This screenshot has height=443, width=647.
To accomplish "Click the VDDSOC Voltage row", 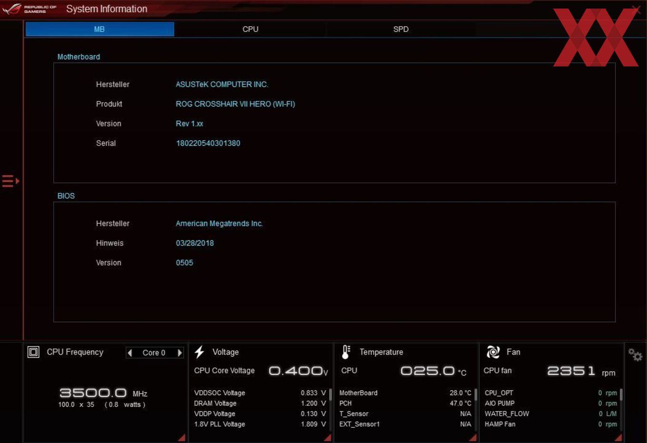I will [x=260, y=393].
